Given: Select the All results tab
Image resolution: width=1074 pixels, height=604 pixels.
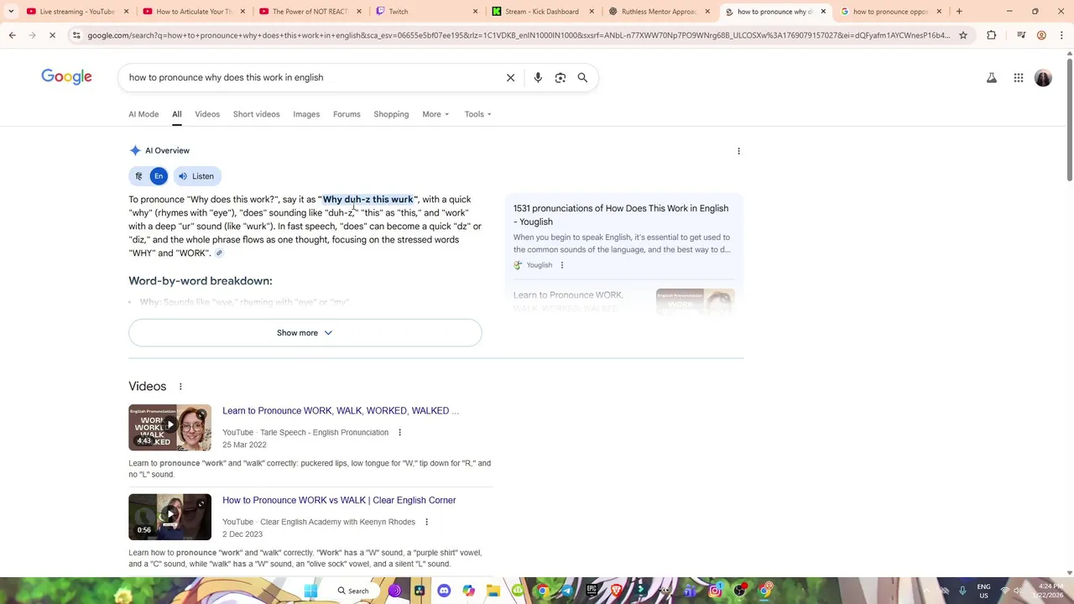Looking at the screenshot, I should [x=177, y=114].
